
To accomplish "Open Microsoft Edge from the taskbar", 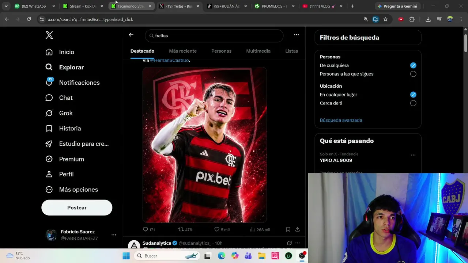I will (x=221, y=256).
